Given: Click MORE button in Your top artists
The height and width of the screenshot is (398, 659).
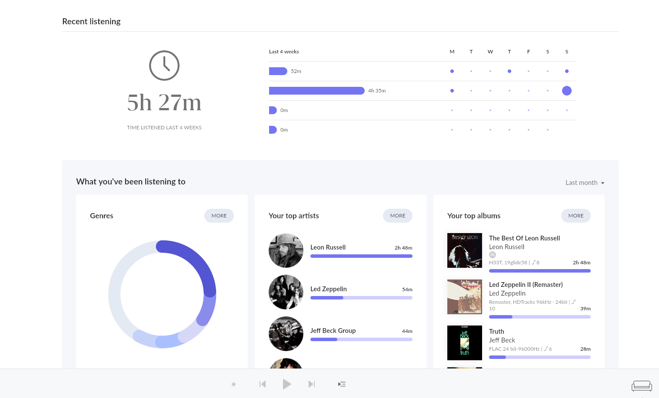Looking at the screenshot, I should tap(398, 216).
